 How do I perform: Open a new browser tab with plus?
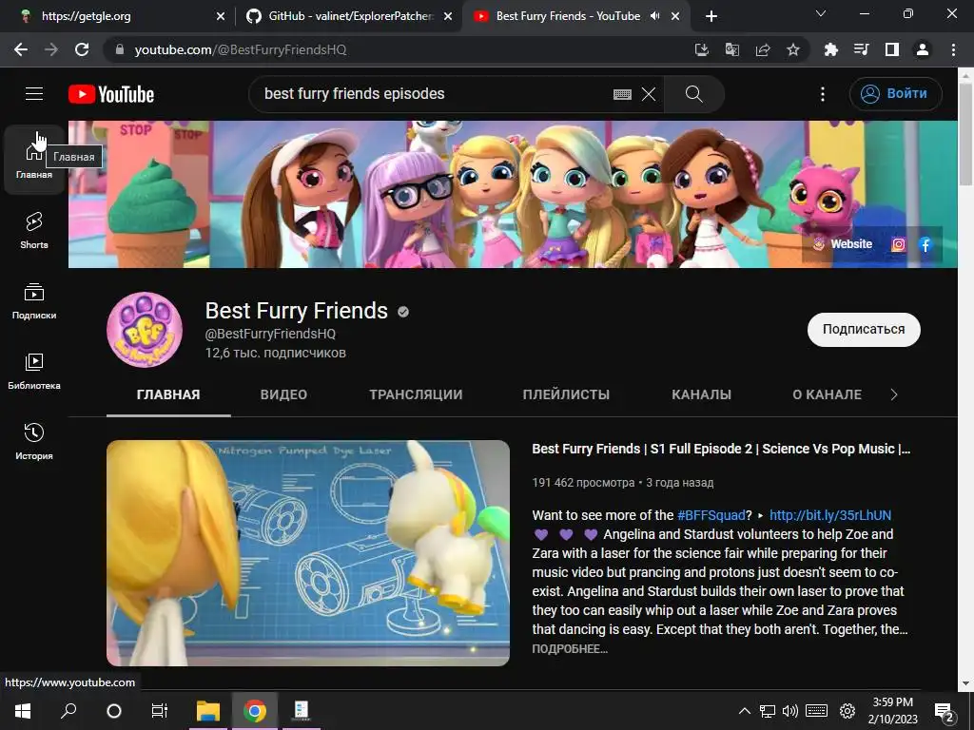[x=711, y=16]
